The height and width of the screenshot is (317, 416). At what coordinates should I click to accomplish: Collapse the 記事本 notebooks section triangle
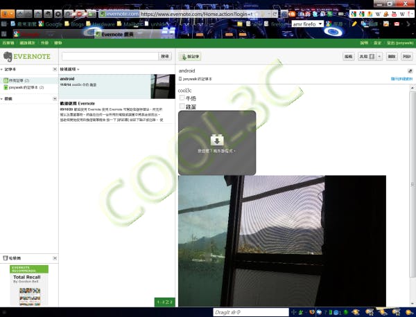click(x=1, y=69)
